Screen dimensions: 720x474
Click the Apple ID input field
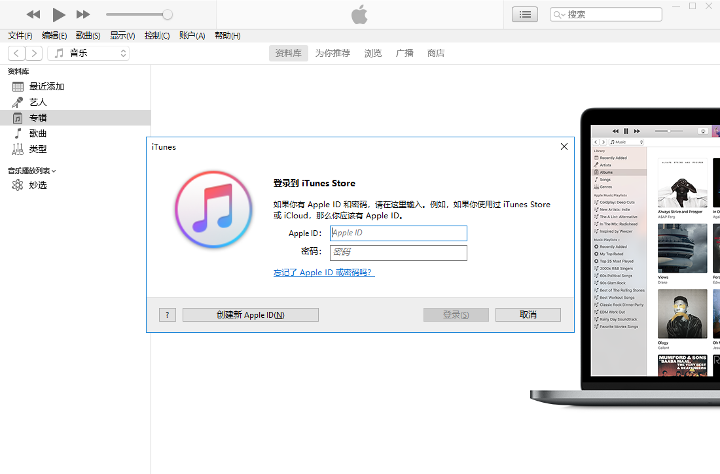coord(399,233)
